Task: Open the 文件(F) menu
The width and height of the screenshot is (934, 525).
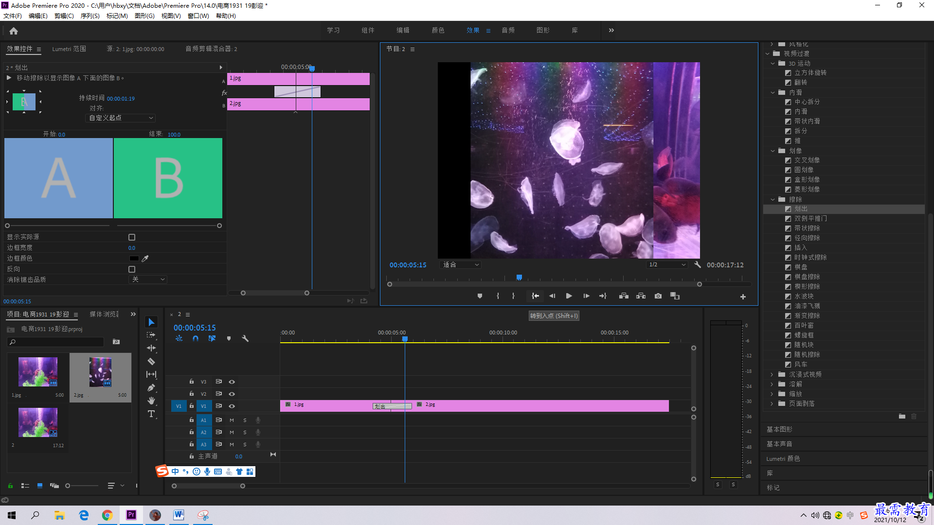Action: point(13,16)
